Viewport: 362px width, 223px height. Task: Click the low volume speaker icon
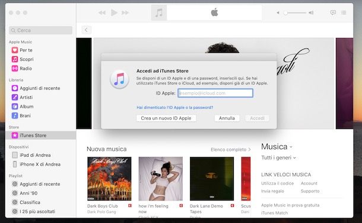[278, 12]
